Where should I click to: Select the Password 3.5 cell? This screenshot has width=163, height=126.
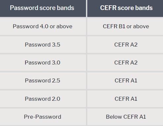(x=43, y=45)
